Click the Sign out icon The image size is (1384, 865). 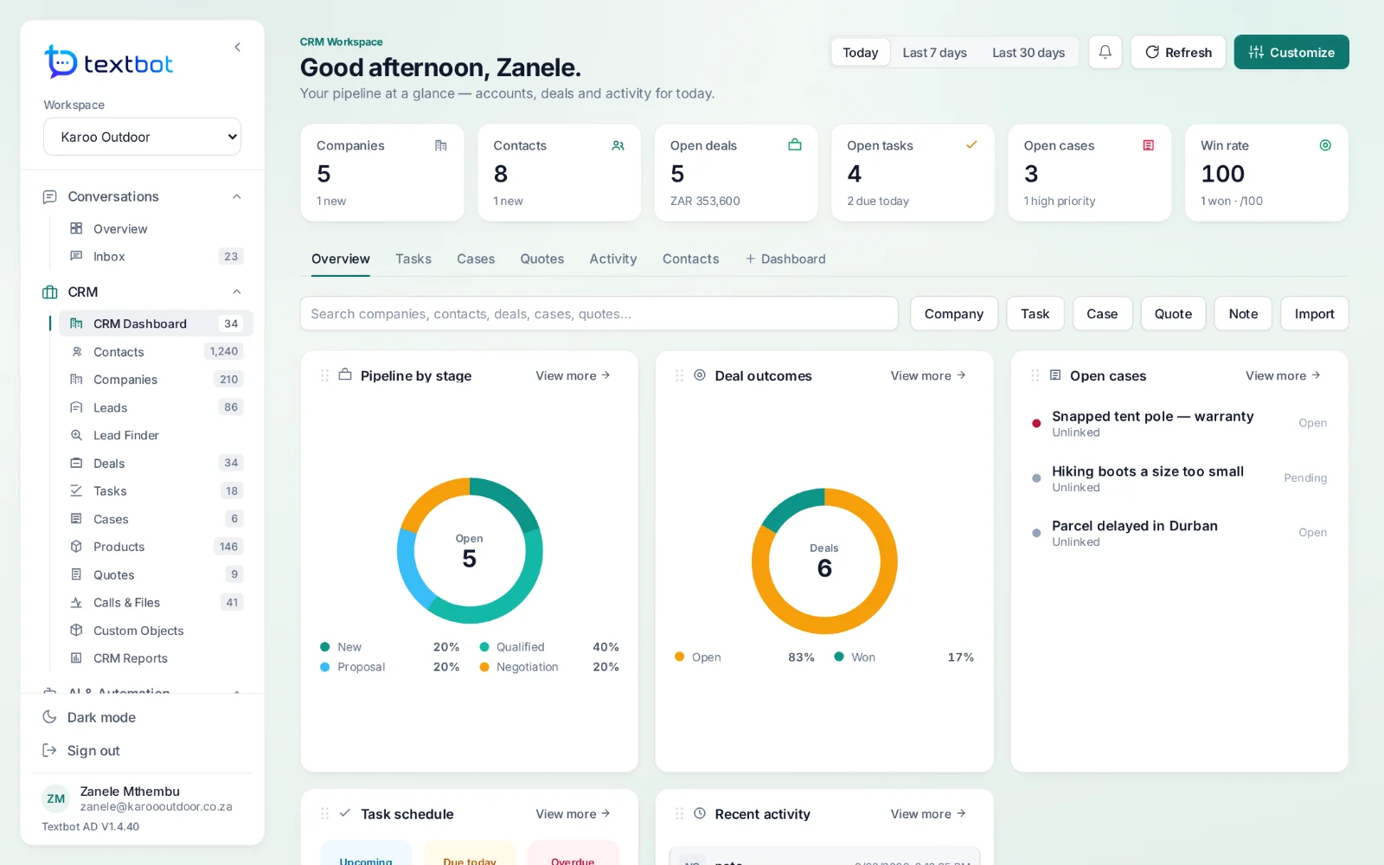(x=49, y=750)
